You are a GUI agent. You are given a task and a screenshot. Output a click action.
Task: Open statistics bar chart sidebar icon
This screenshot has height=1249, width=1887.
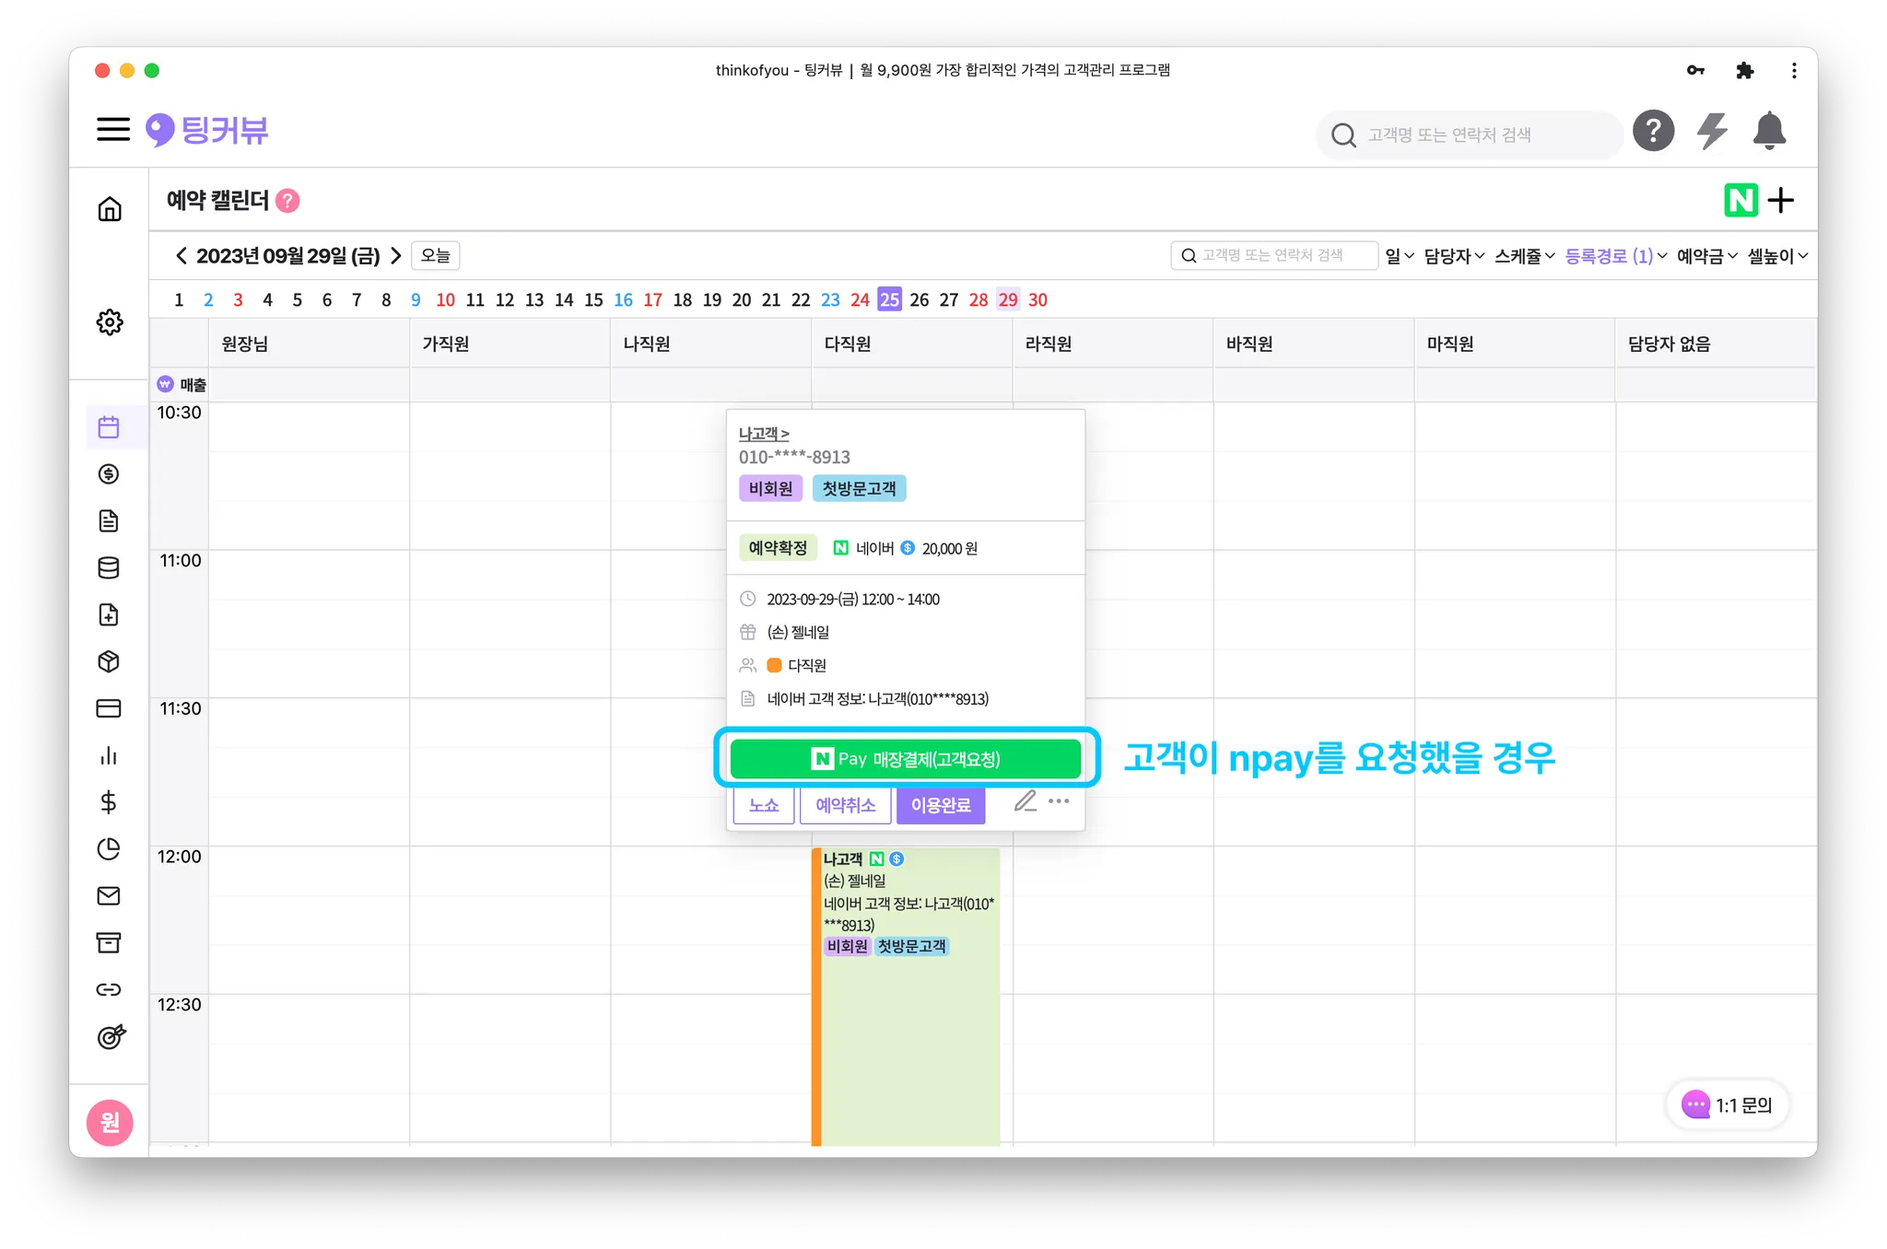[x=109, y=755]
